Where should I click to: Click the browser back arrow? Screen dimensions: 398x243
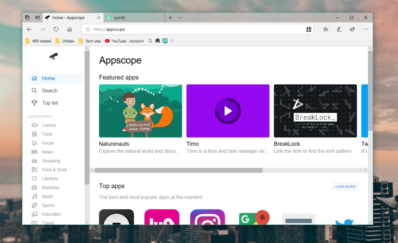[x=30, y=30]
